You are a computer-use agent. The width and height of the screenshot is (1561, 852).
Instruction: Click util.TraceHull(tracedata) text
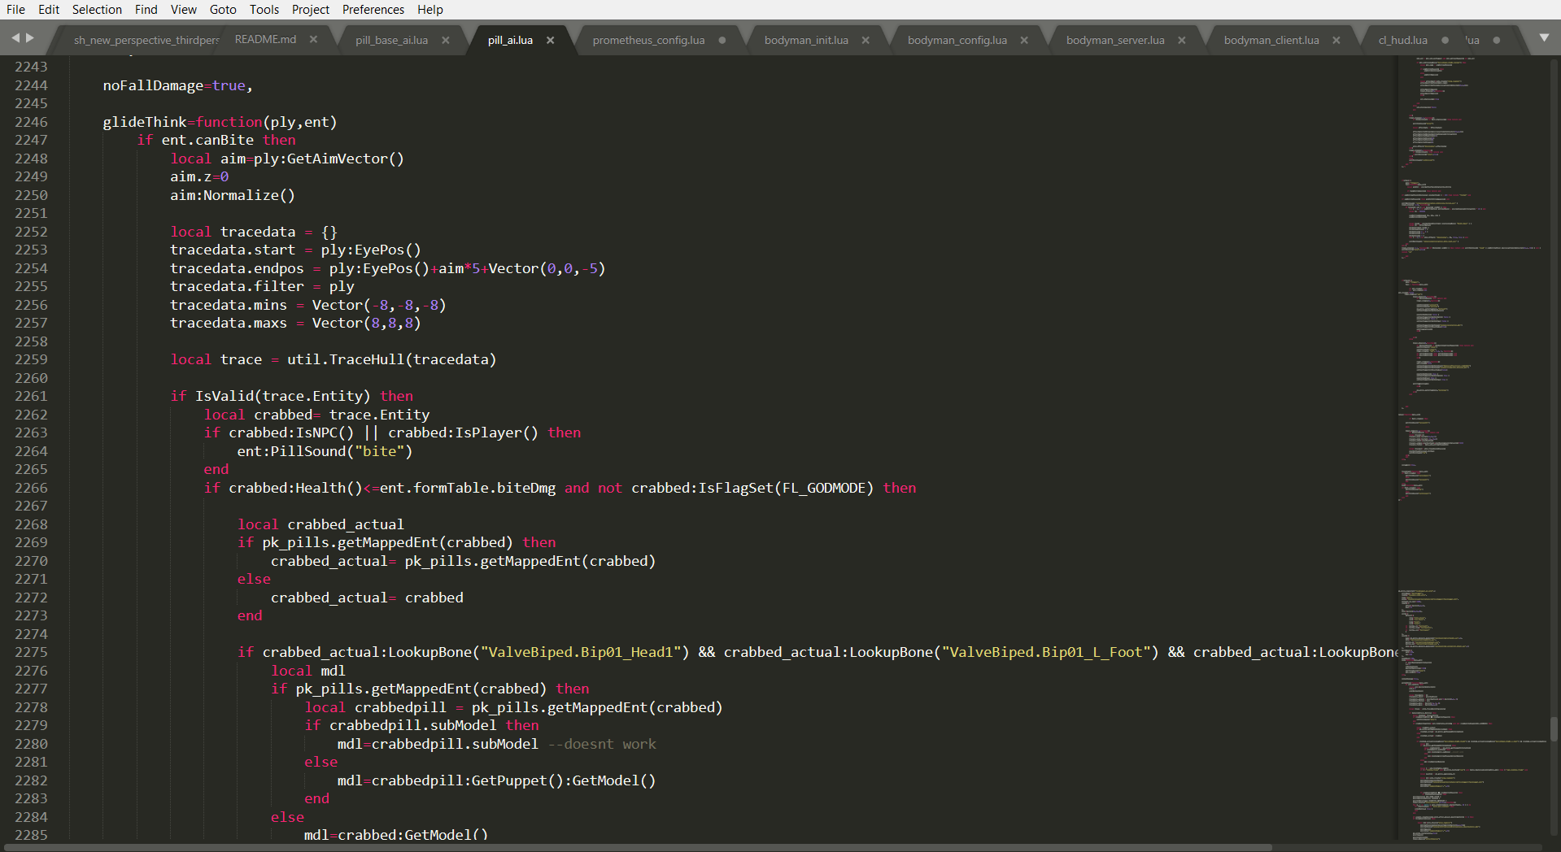tap(391, 359)
